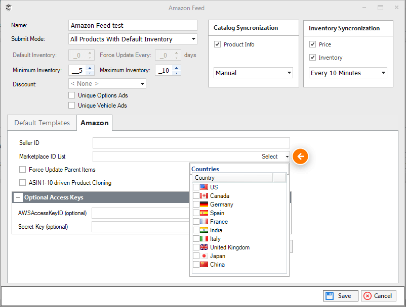Click the Italy flag icon

point(204,238)
